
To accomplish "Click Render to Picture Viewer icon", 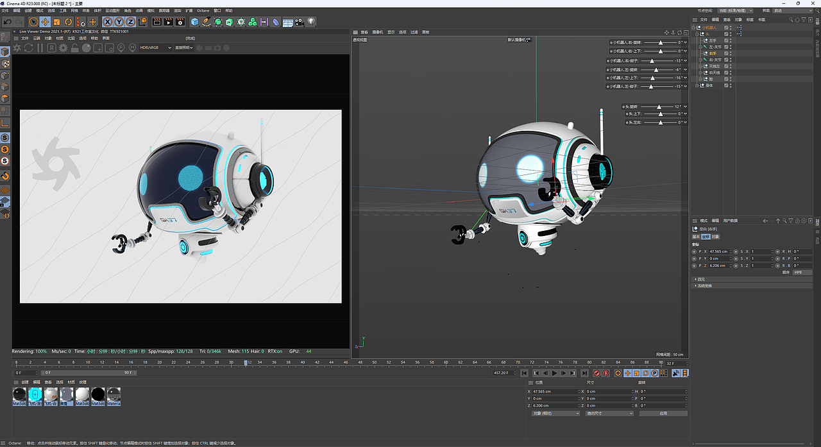I will 168,22.
